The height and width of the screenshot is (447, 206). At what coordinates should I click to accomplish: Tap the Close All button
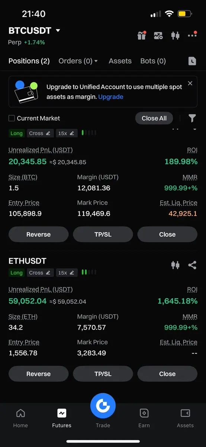tap(154, 118)
